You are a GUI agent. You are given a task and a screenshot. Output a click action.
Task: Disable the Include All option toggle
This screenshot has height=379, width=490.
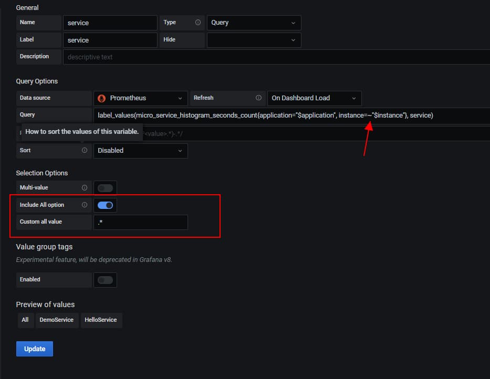pos(105,205)
